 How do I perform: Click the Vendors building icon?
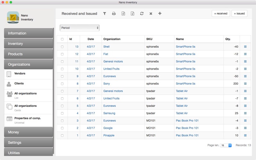point(9,74)
